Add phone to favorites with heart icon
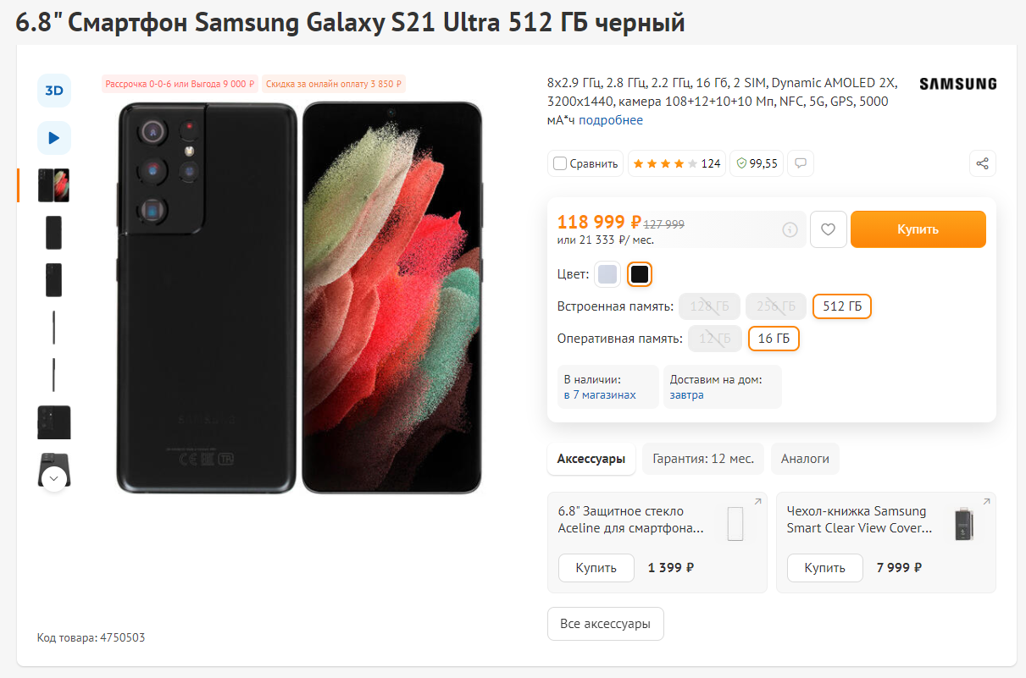1026x678 pixels. (x=828, y=229)
